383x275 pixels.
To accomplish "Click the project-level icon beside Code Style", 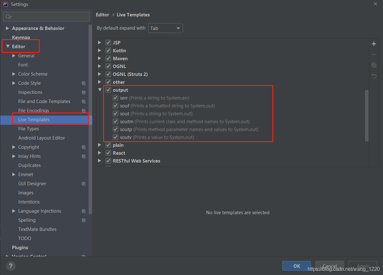I will click(84, 83).
